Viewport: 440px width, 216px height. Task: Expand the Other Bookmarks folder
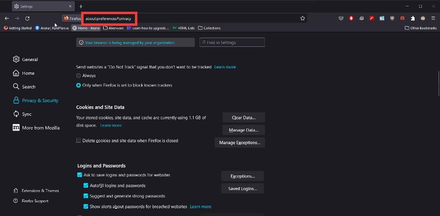(420, 28)
